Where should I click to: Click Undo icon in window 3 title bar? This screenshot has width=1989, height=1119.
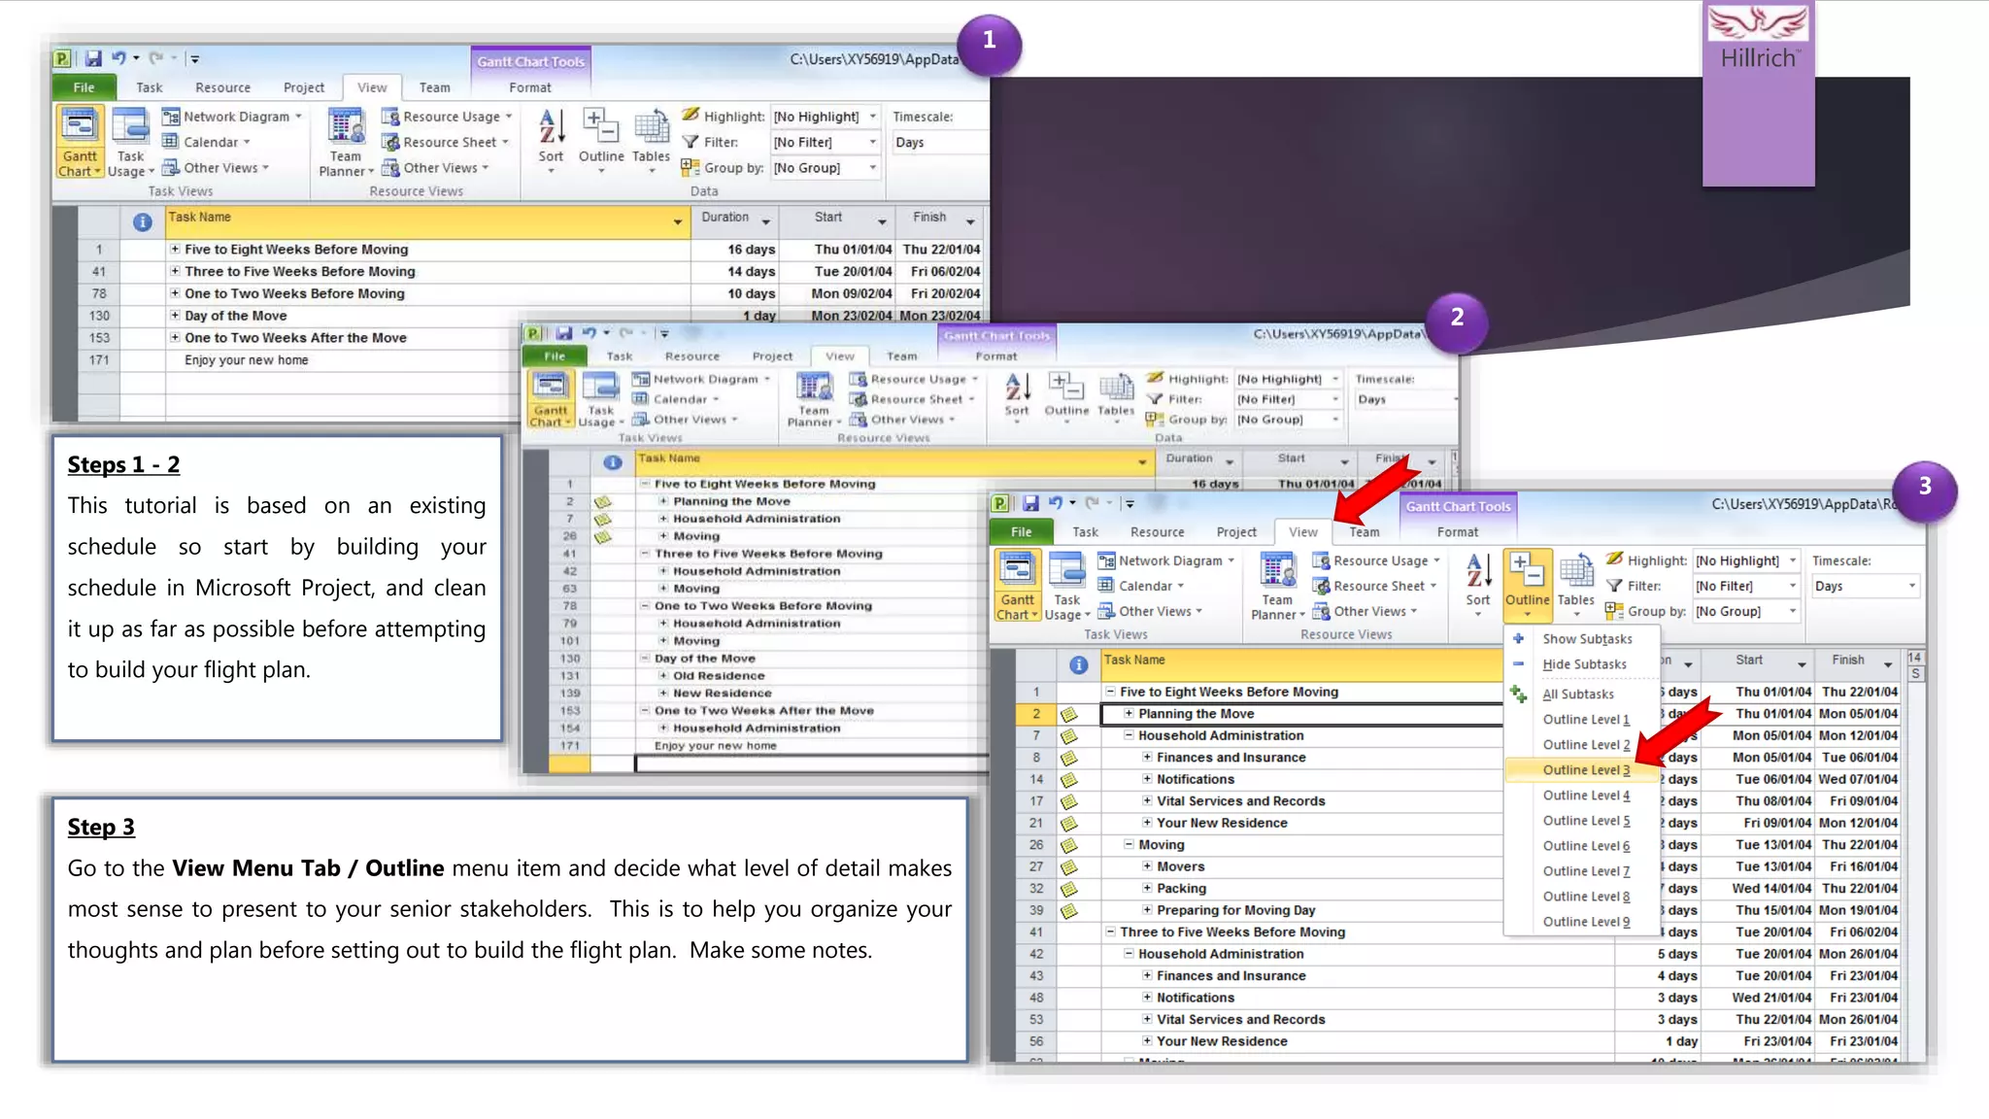[1056, 503]
